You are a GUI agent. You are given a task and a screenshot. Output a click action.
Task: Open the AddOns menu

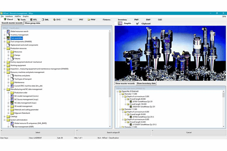tap(18, 17)
